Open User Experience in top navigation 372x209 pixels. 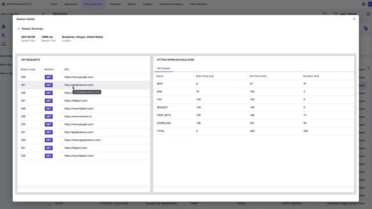(93, 4)
